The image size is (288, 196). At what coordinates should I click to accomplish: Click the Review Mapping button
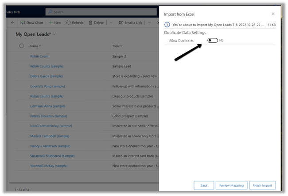pyautogui.click(x=231, y=185)
